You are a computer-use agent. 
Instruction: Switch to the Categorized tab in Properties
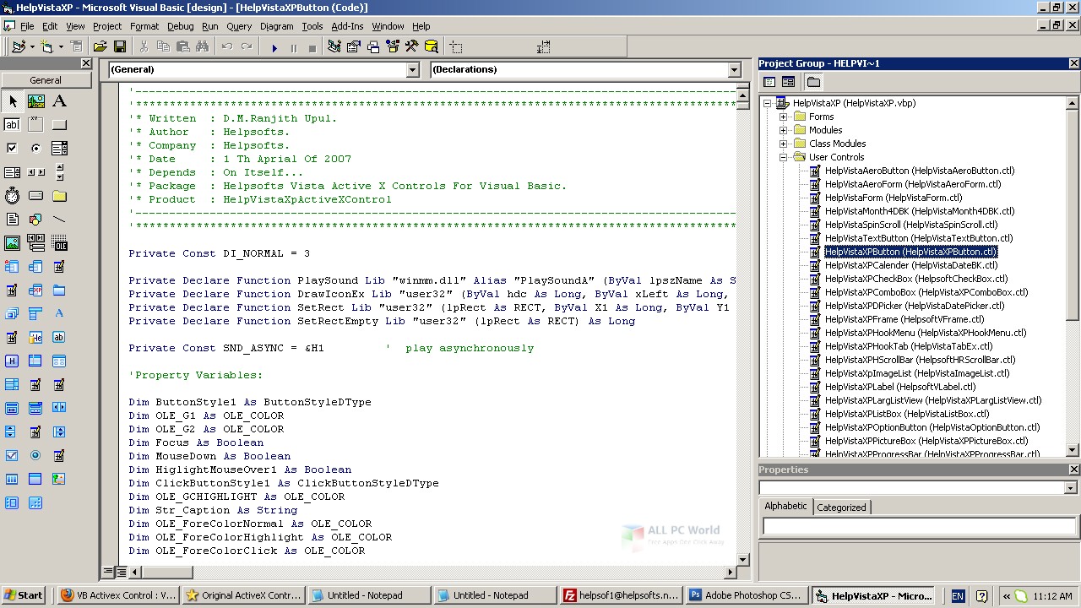tap(841, 508)
